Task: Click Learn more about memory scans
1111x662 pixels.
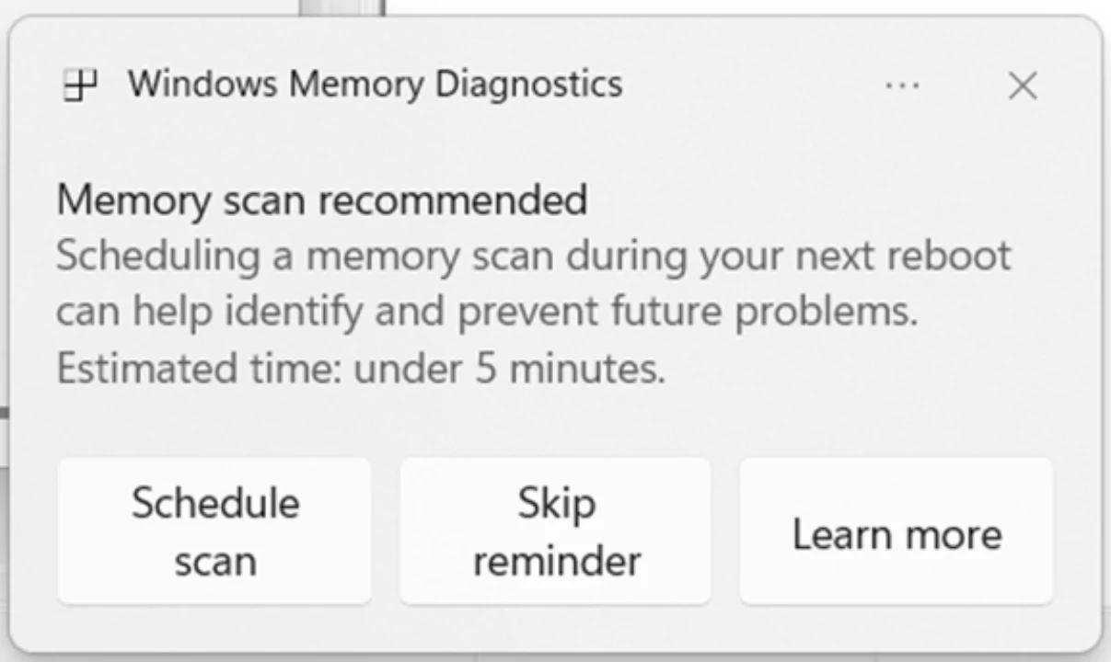Action: coord(896,533)
